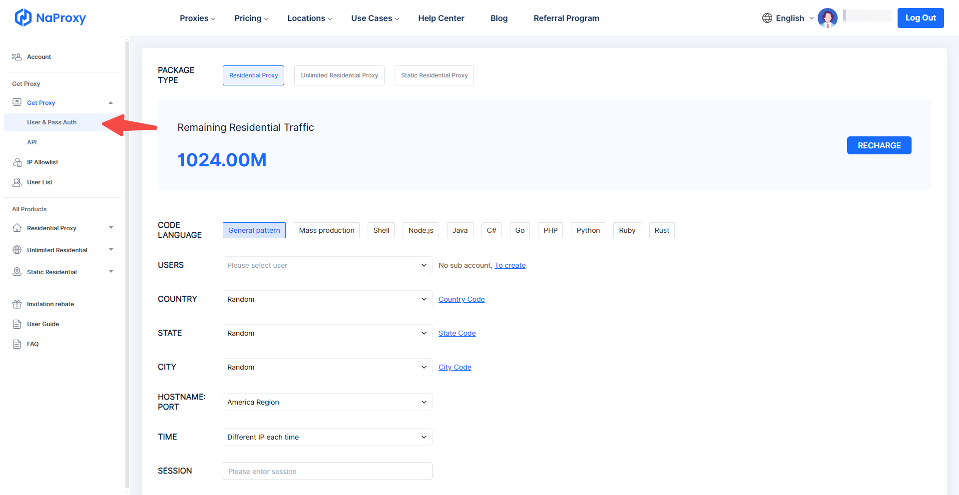Click the User Guide document icon
Image resolution: width=959 pixels, height=495 pixels.
click(17, 324)
